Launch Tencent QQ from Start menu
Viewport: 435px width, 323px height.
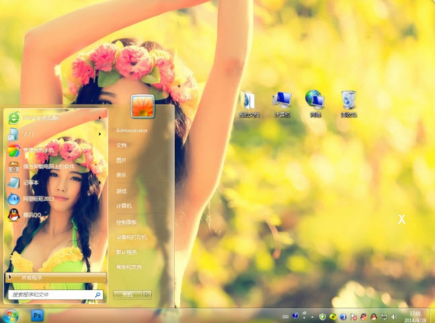[32, 215]
